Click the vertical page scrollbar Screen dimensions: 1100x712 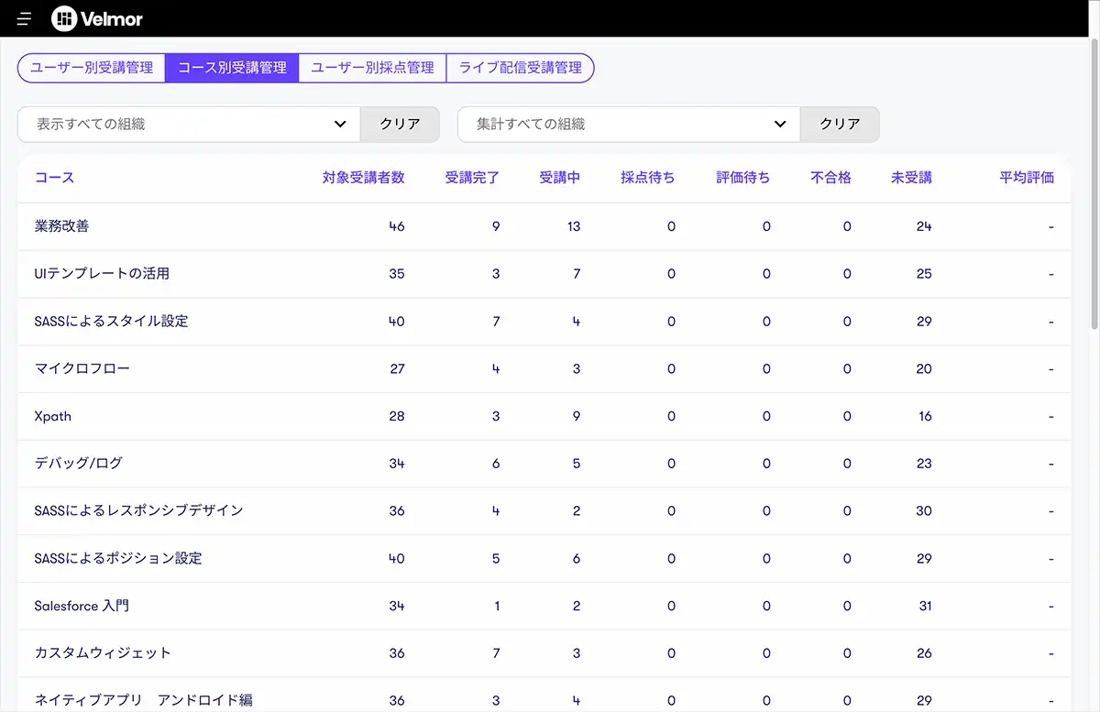1094,183
